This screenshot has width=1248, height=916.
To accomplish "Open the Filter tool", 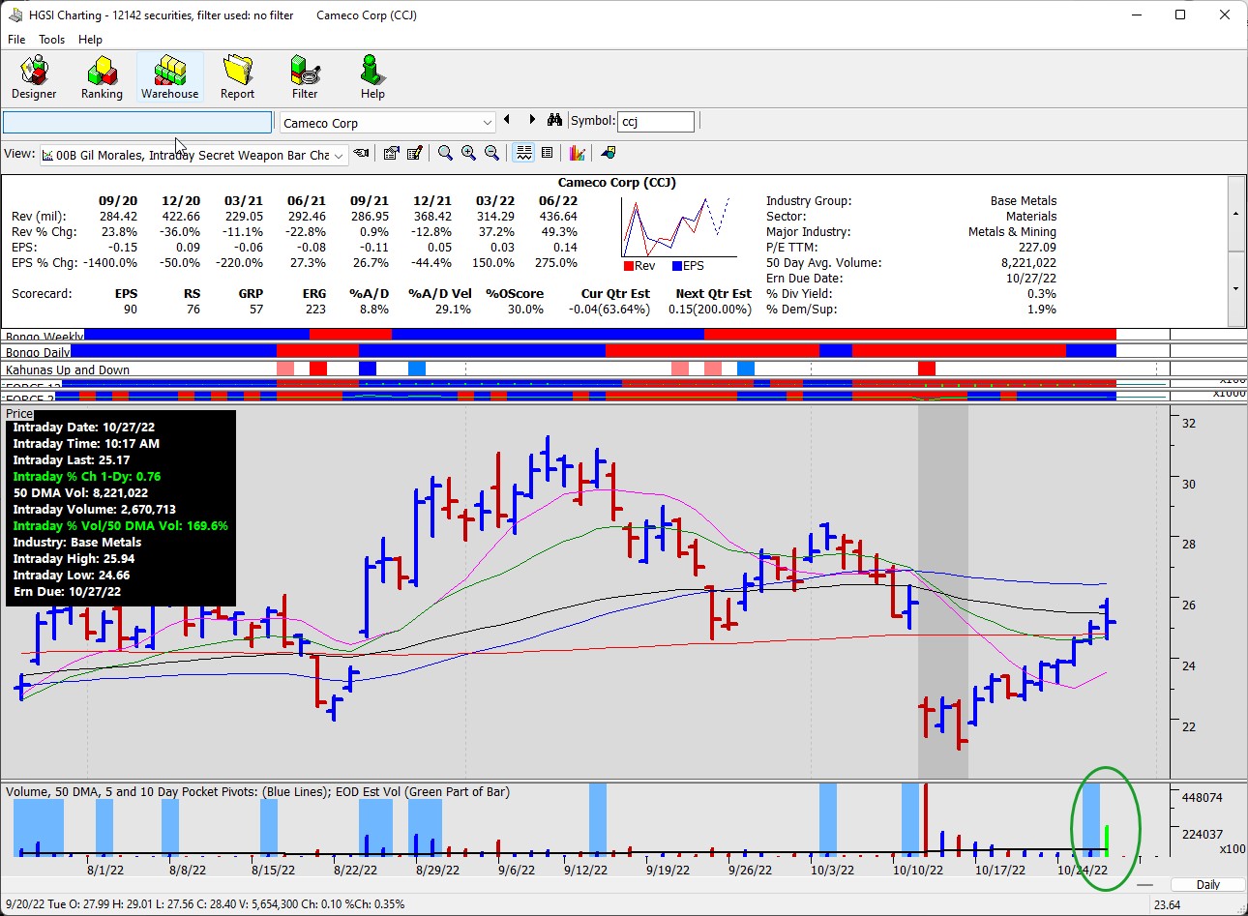I will [x=305, y=77].
